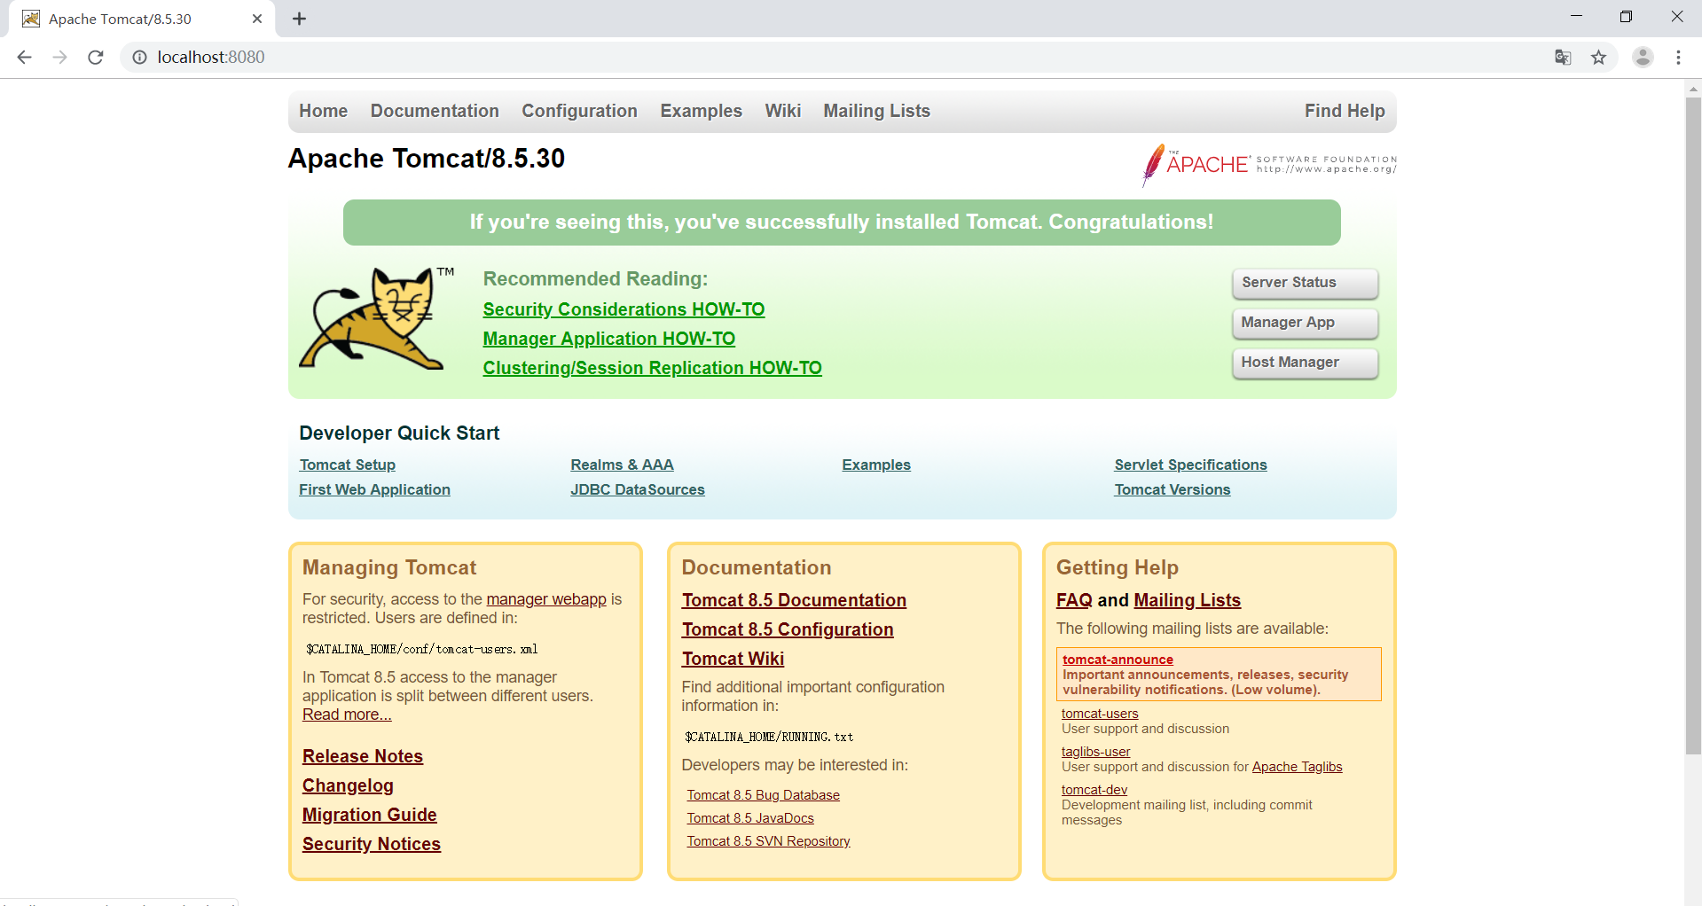Viewport: 1702px width, 906px height.
Task: Click the Host Manager button
Action: tap(1305, 363)
